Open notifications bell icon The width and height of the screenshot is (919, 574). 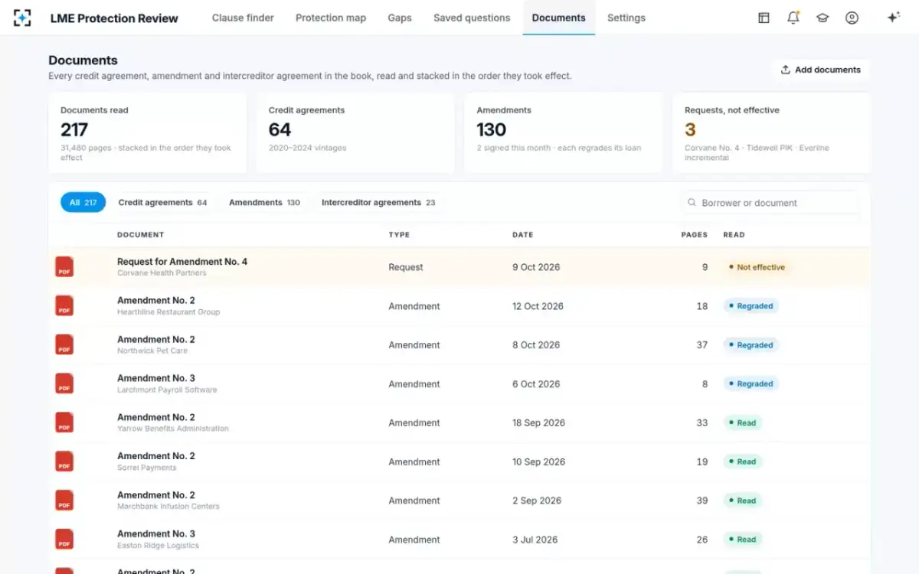(x=793, y=18)
